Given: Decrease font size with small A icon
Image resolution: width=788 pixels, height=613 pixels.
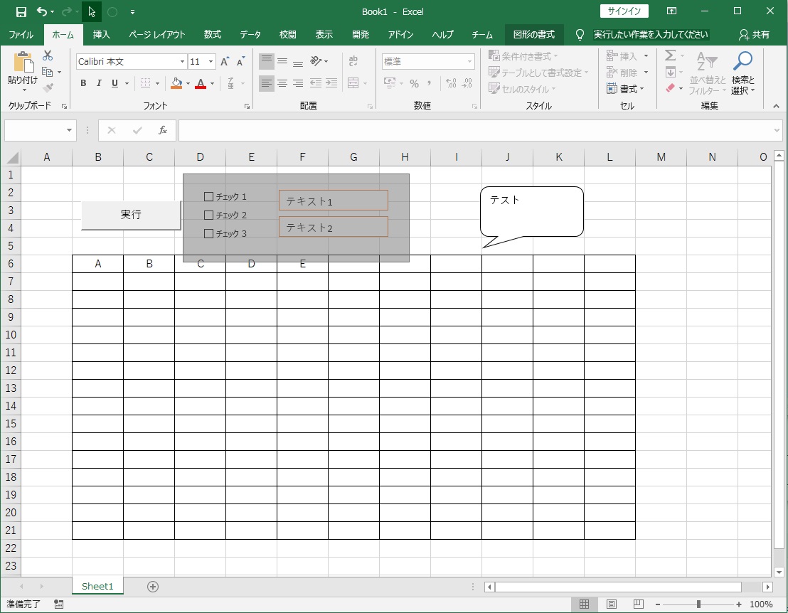Looking at the screenshot, I should [240, 61].
